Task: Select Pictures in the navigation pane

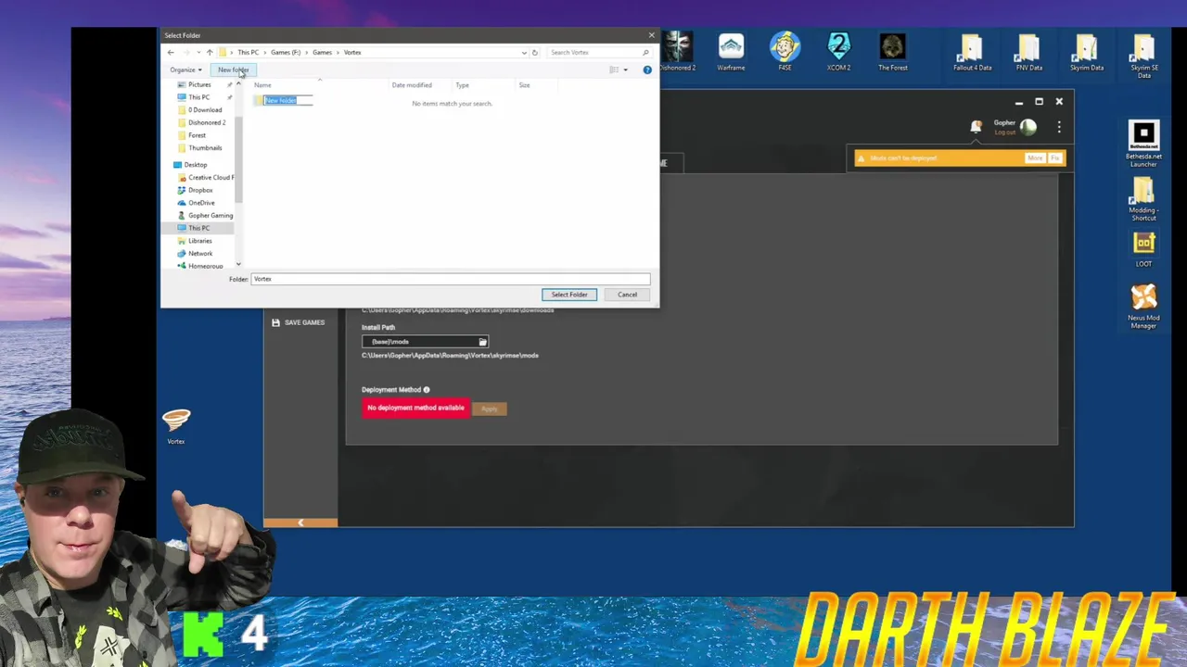Action: [199, 84]
